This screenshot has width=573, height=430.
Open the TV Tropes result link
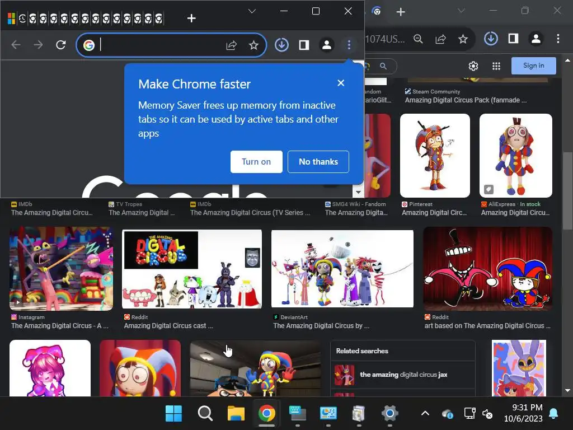pyautogui.click(x=142, y=212)
